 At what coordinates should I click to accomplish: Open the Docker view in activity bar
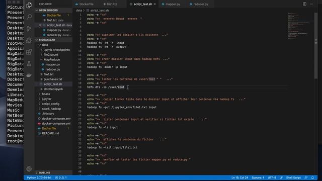pos(29,75)
